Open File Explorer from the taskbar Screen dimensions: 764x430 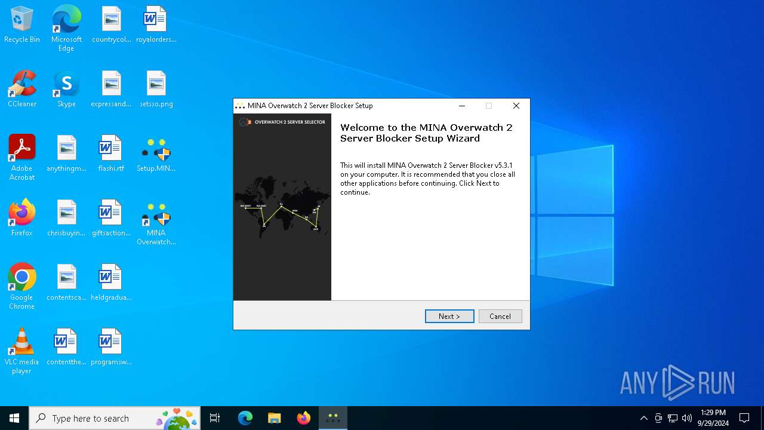[275, 418]
